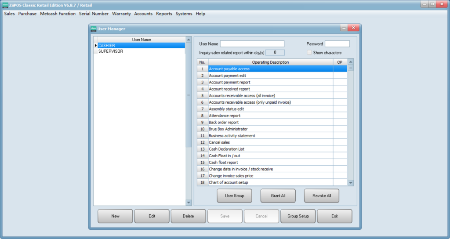
Task: Close the User Manager window
Action: click(353, 29)
